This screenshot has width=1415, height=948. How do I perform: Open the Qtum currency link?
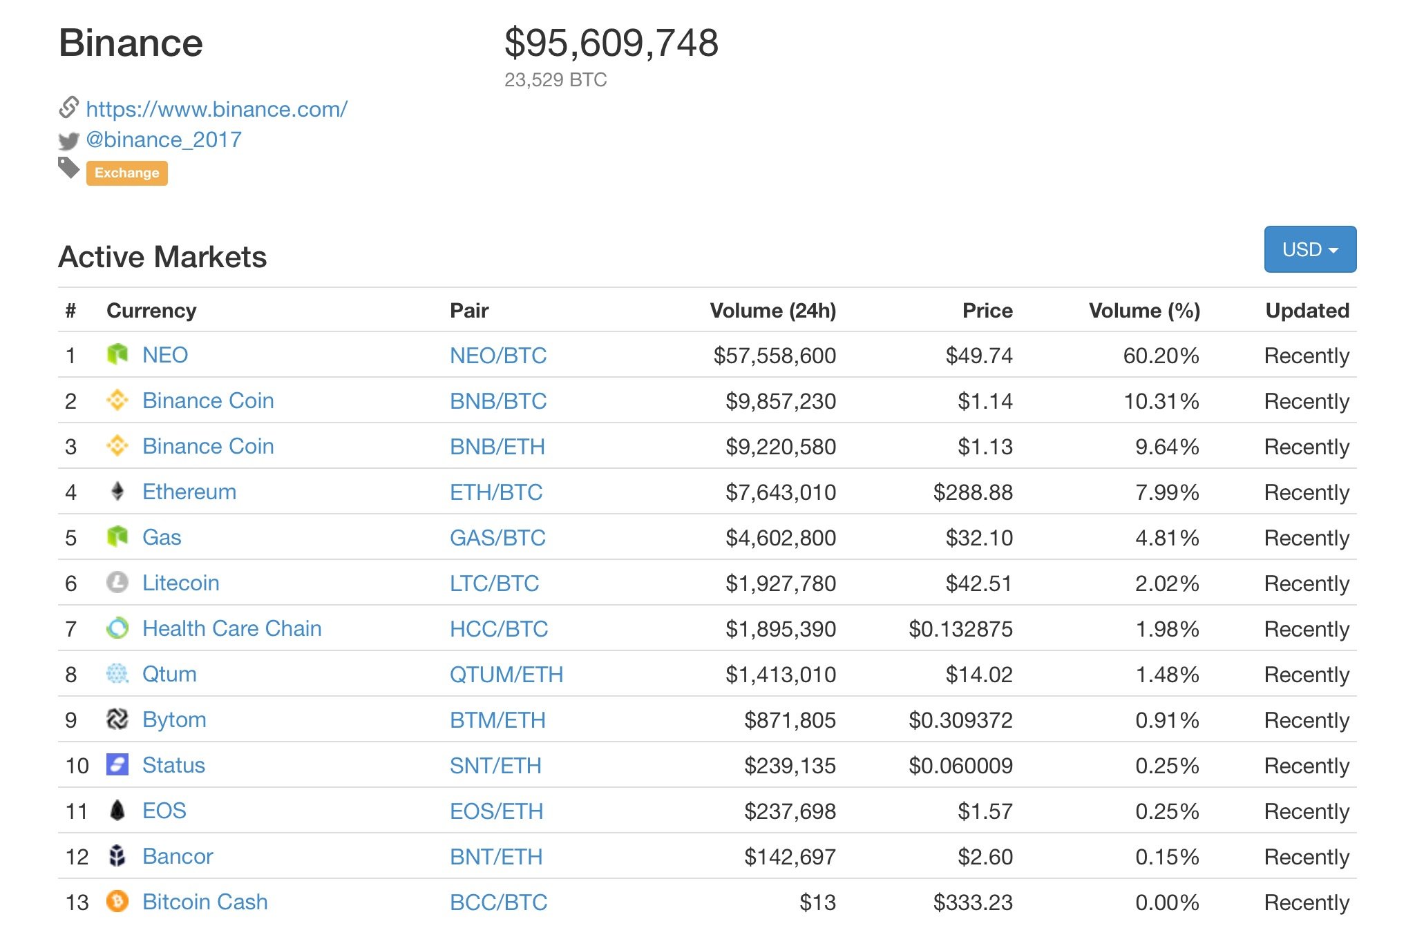pos(169,674)
